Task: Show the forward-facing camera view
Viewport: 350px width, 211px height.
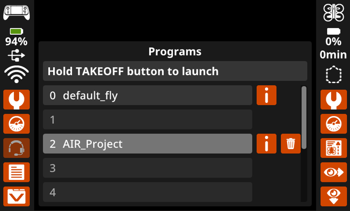Action: coord(333,172)
